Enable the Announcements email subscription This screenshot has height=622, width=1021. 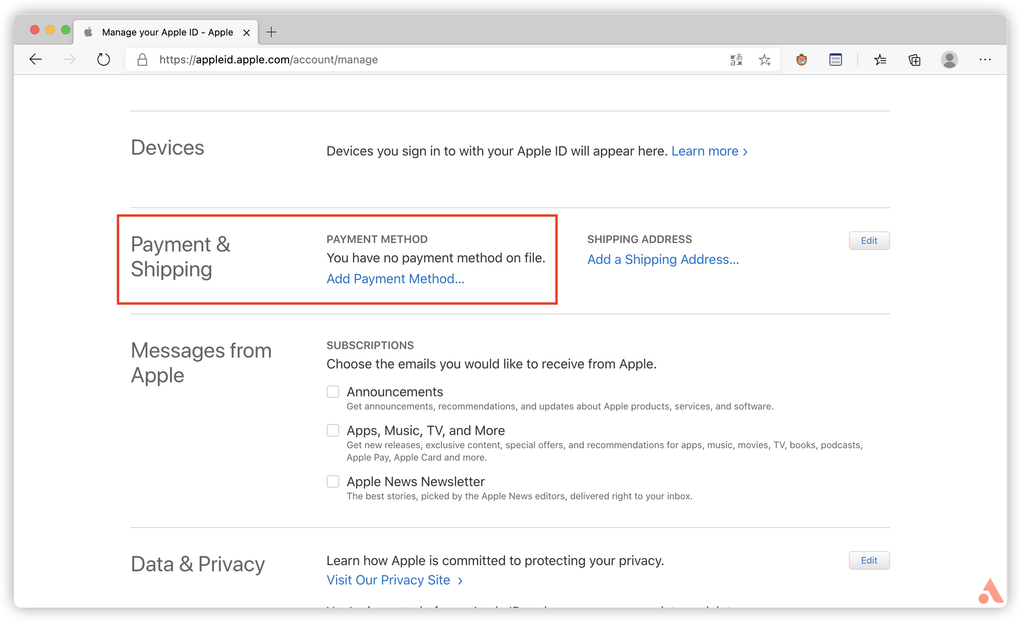(x=332, y=391)
